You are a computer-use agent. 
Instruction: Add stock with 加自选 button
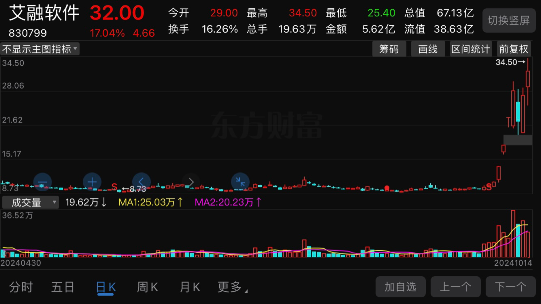pyautogui.click(x=401, y=287)
